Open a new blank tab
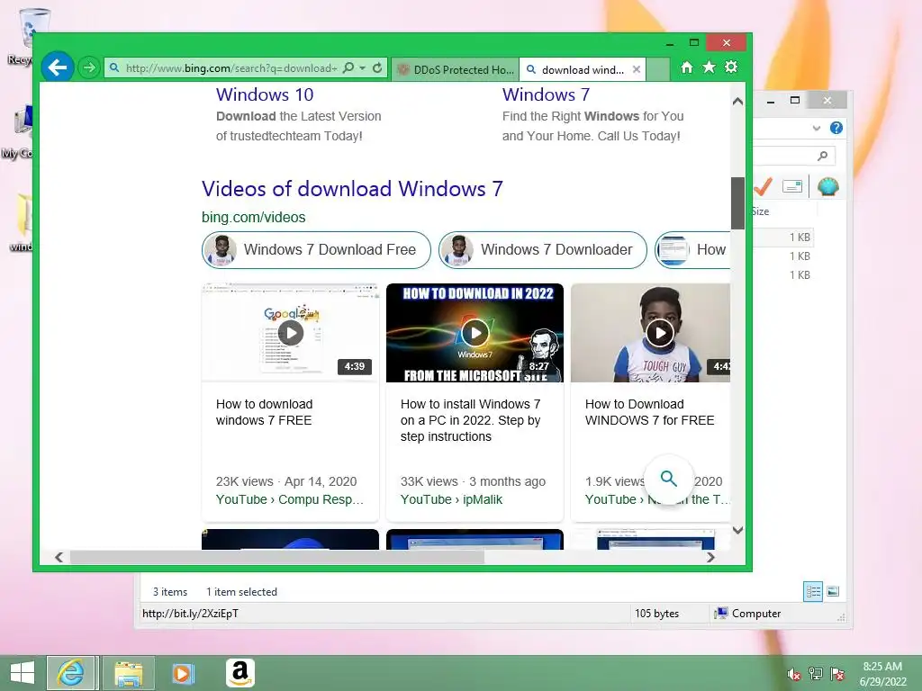Screen dimensions: 922x691 click(x=658, y=69)
